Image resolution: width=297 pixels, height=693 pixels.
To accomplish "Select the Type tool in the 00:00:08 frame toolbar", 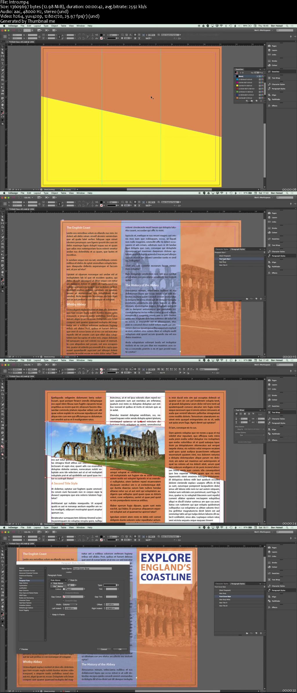I will (x=3, y=64).
